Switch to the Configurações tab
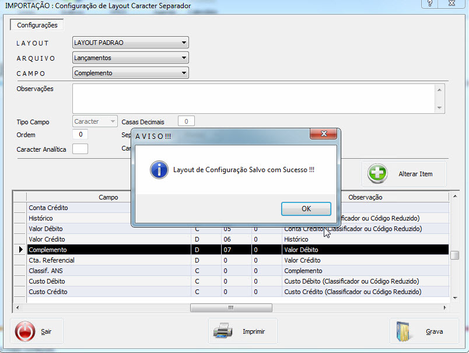Image resolution: width=469 pixels, height=353 pixels. point(37,26)
